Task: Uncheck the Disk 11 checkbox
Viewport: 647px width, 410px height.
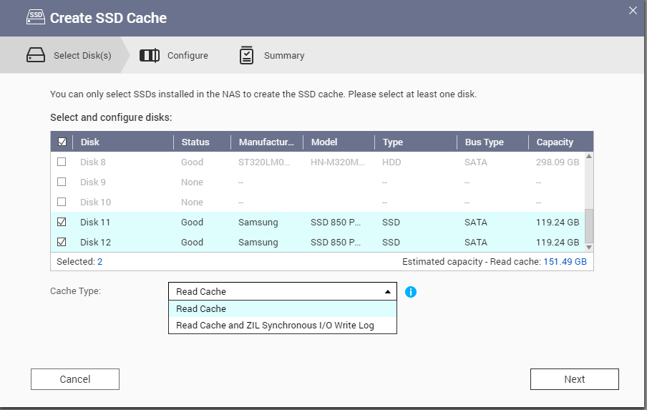Action: click(x=62, y=223)
